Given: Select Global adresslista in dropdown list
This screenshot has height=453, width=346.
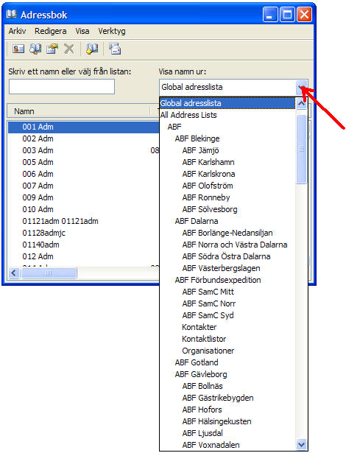Looking at the screenshot, I should [x=227, y=103].
